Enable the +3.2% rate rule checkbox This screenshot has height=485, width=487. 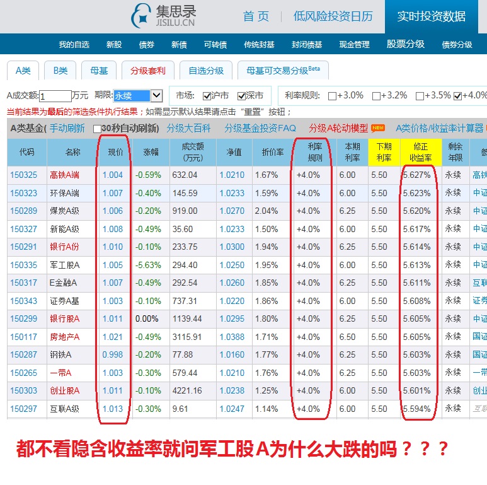[376, 96]
